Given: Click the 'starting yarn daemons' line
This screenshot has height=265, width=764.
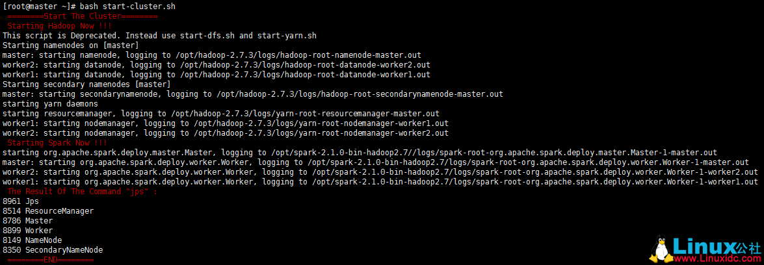Looking at the screenshot, I should coord(50,103).
